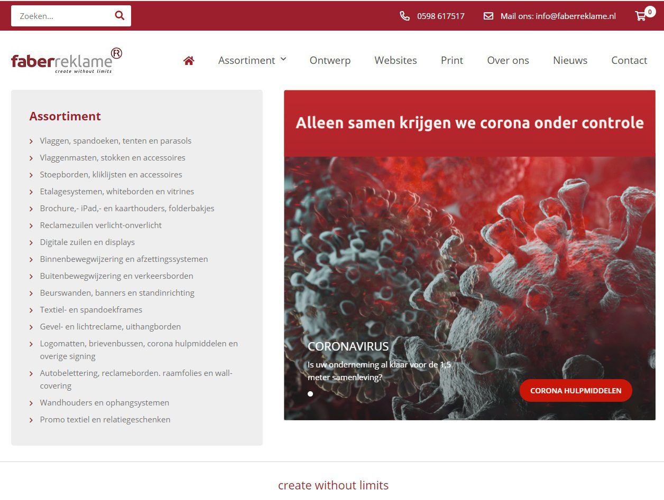Click chevron beside Textiel- en spandoekframes
The image size is (664, 500).
click(x=32, y=310)
